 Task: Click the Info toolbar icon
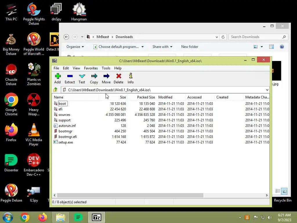tap(131, 78)
